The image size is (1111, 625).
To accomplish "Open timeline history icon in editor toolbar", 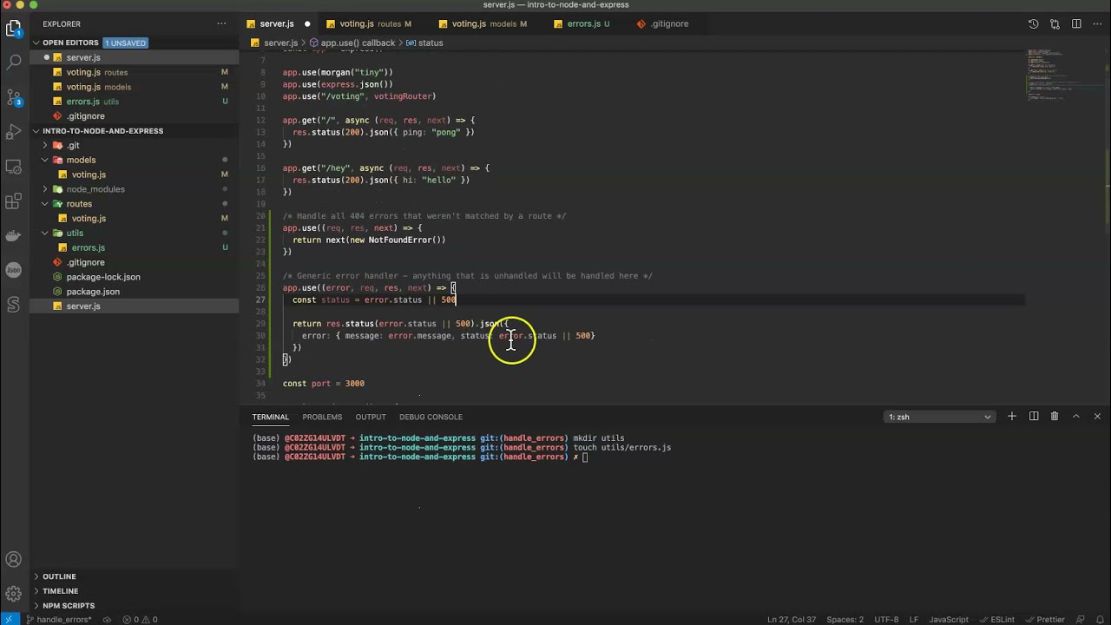I will (x=1034, y=23).
